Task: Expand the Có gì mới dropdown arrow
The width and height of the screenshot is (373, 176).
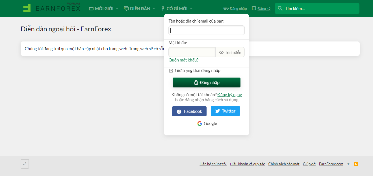Action: click(x=191, y=8)
